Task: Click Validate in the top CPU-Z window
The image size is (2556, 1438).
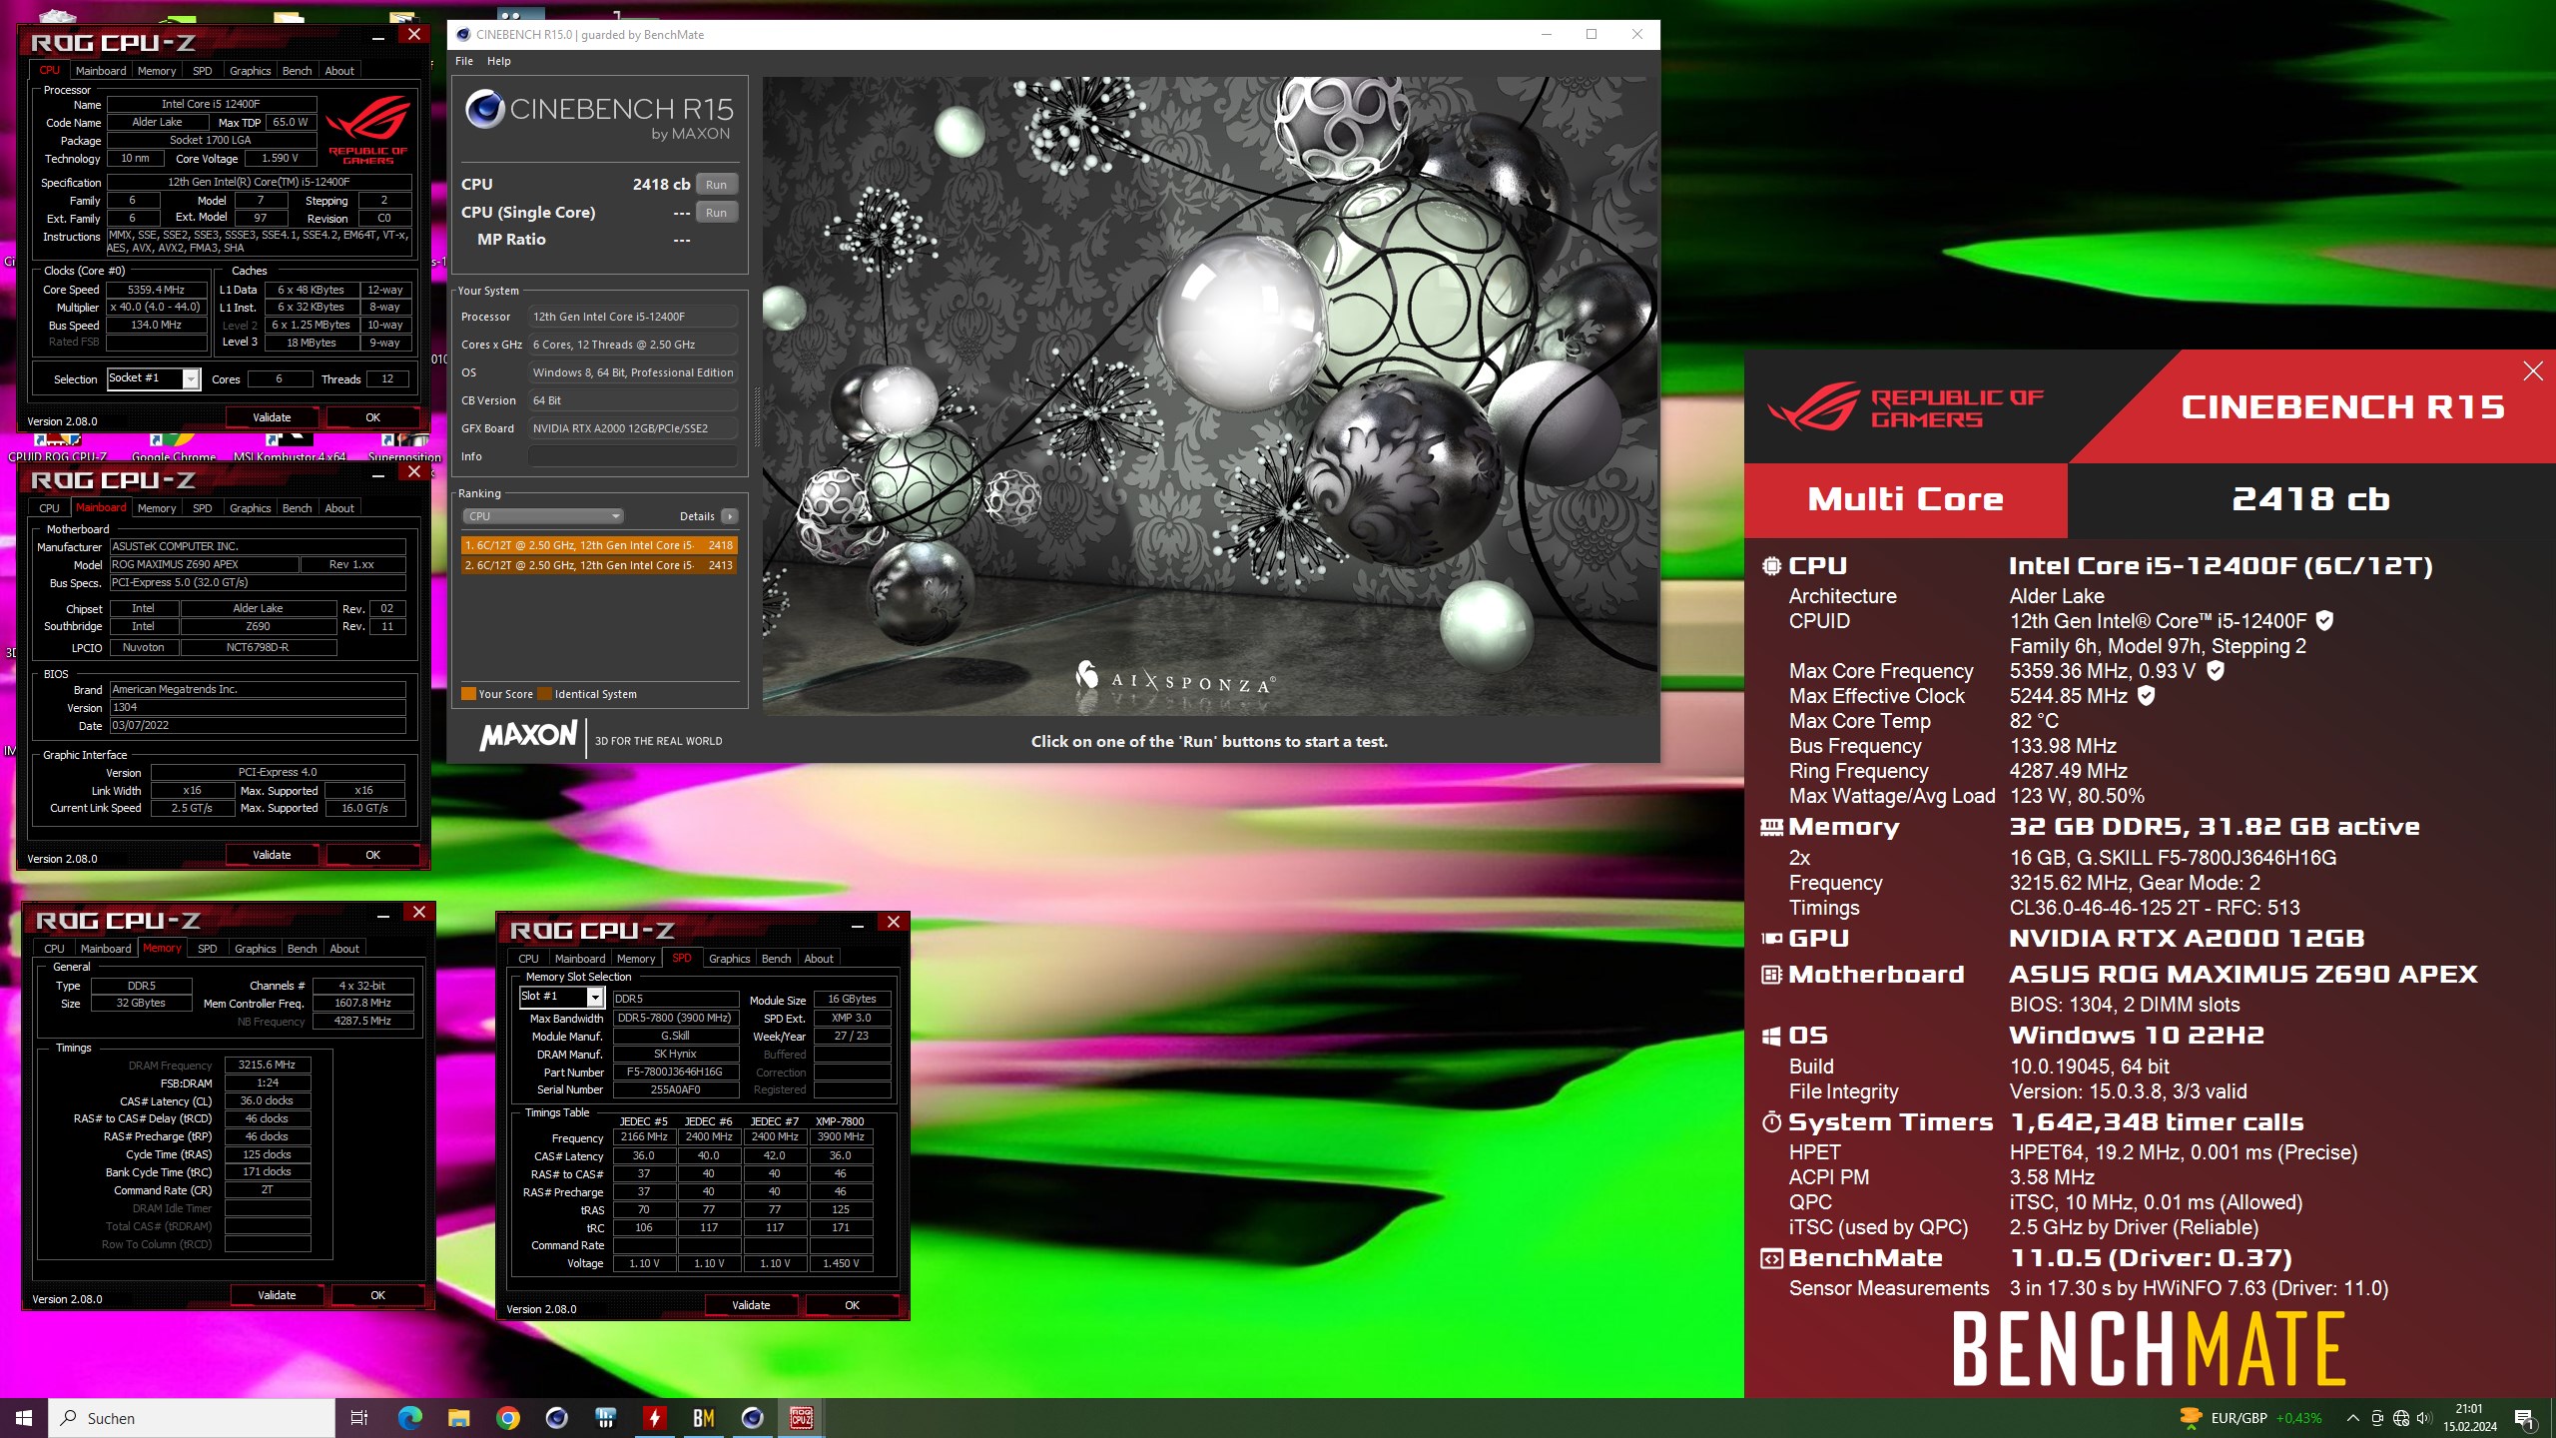Action: click(272, 417)
